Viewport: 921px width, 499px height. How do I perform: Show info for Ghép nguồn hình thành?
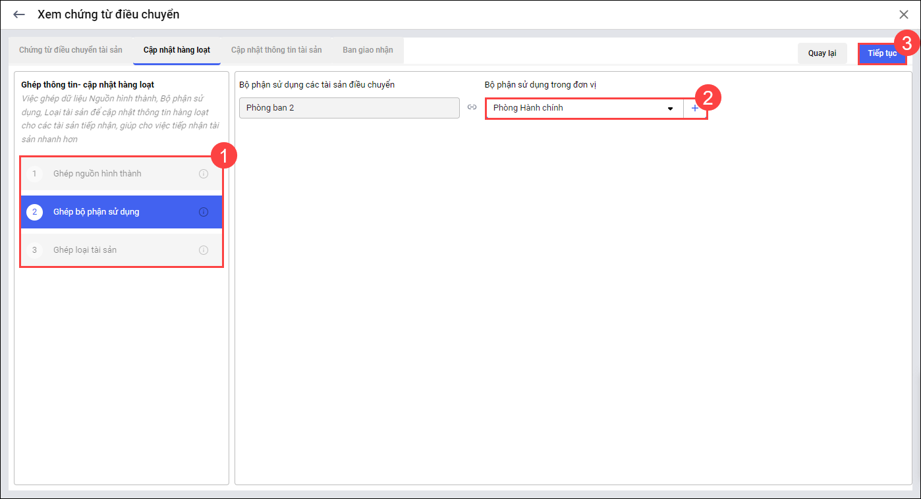pyautogui.click(x=204, y=174)
